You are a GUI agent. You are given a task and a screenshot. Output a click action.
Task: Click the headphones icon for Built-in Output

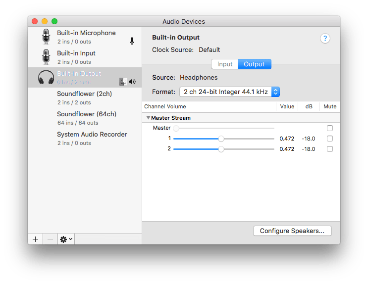46,77
